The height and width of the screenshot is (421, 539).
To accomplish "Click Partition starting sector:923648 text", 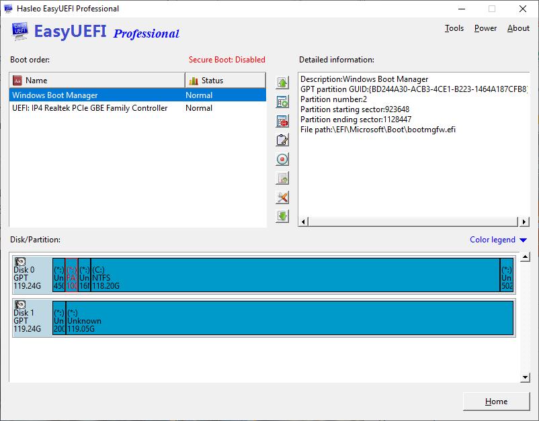I will [x=355, y=109].
